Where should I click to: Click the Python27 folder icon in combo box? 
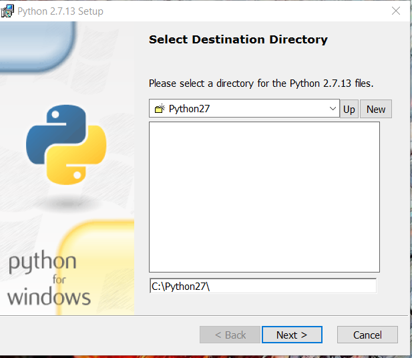[160, 108]
